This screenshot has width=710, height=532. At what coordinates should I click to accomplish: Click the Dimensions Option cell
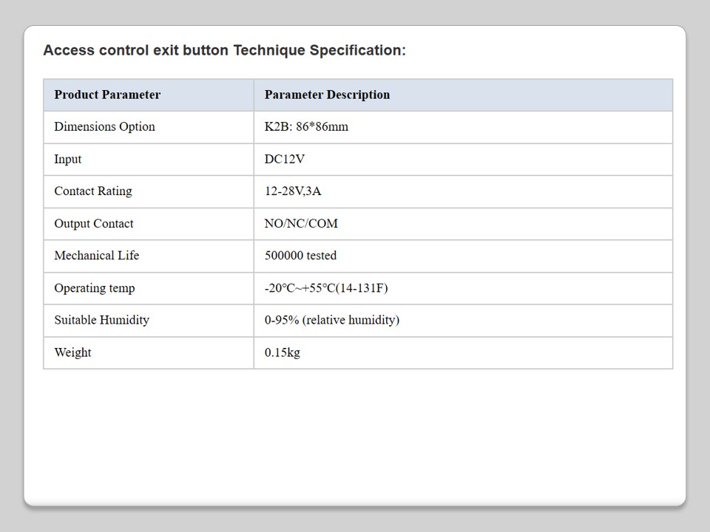coord(104,126)
